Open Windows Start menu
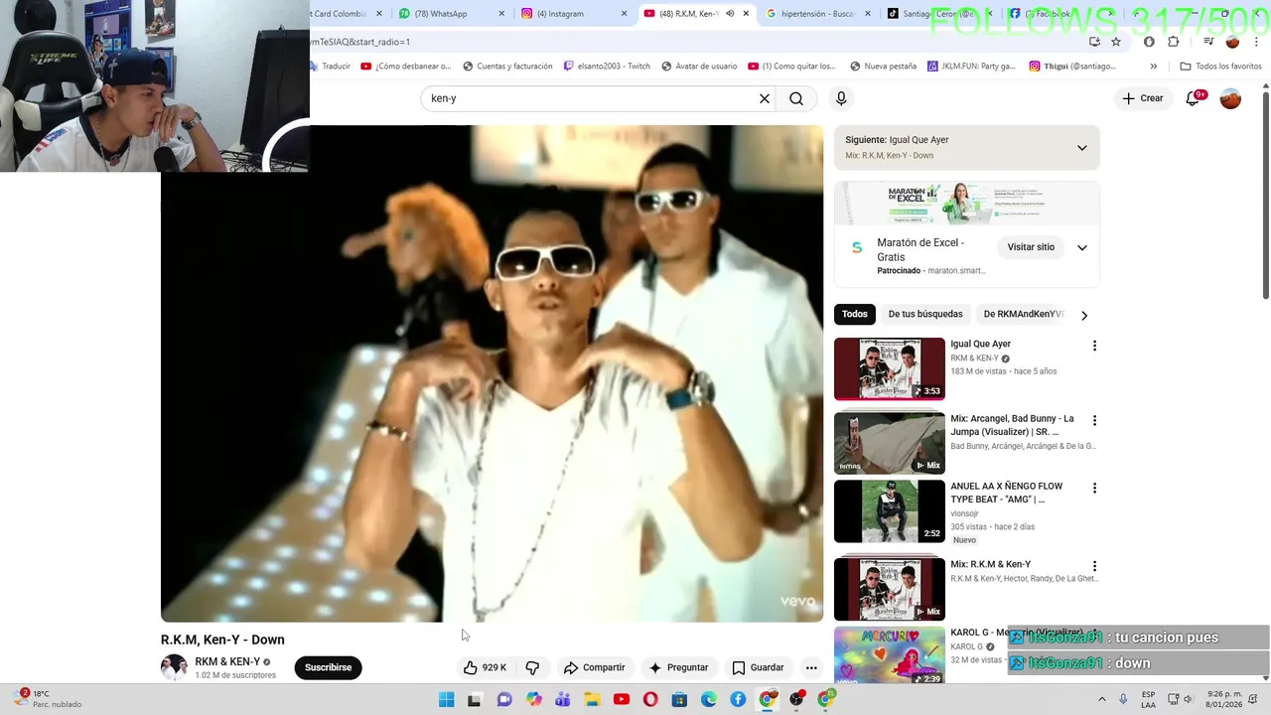This screenshot has width=1271, height=715. pyautogui.click(x=446, y=700)
